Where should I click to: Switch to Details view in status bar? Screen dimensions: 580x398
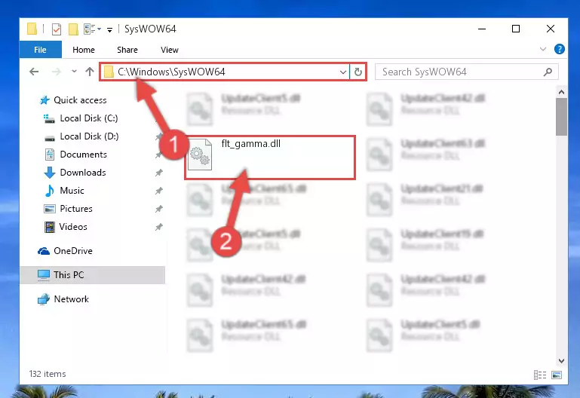coord(540,375)
